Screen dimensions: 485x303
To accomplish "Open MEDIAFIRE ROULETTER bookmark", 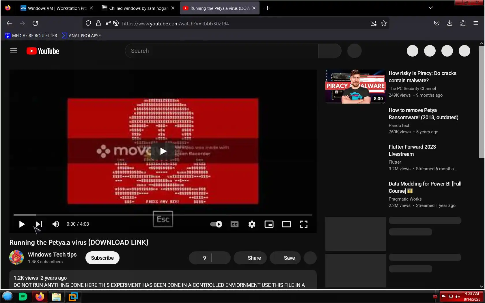I will 31,35.
